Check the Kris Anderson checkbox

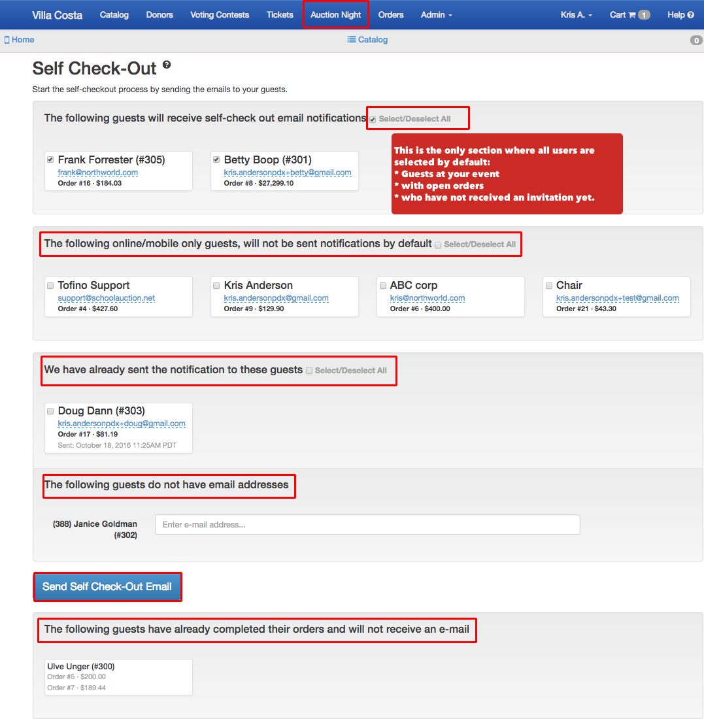216,285
